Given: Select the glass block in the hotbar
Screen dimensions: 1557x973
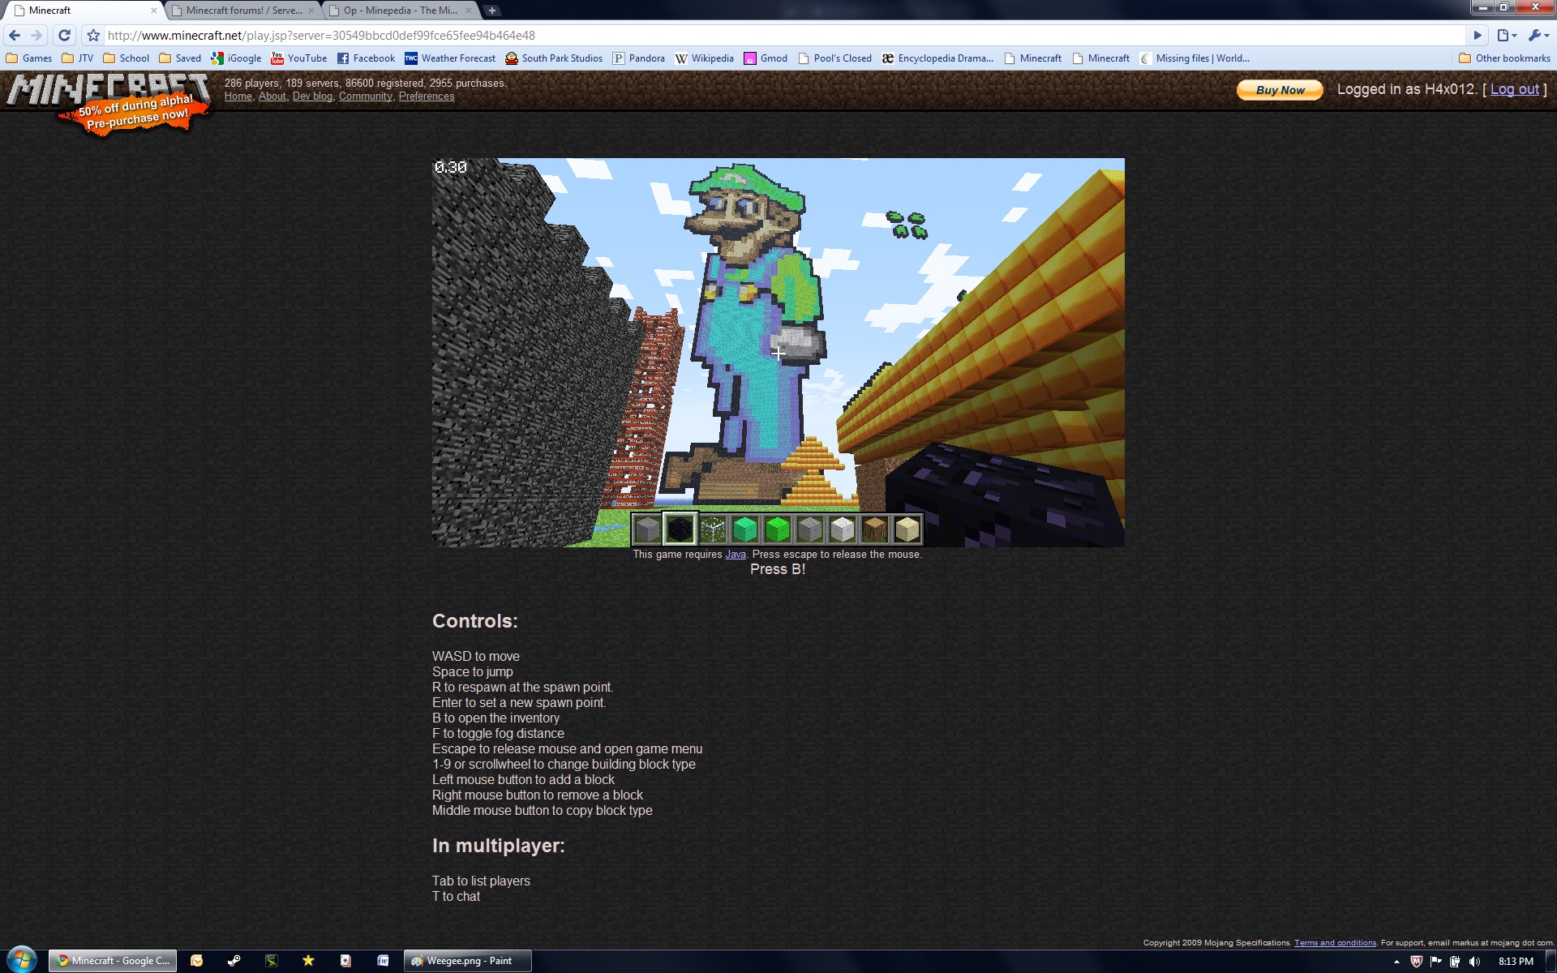Looking at the screenshot, I should point(712,529).
